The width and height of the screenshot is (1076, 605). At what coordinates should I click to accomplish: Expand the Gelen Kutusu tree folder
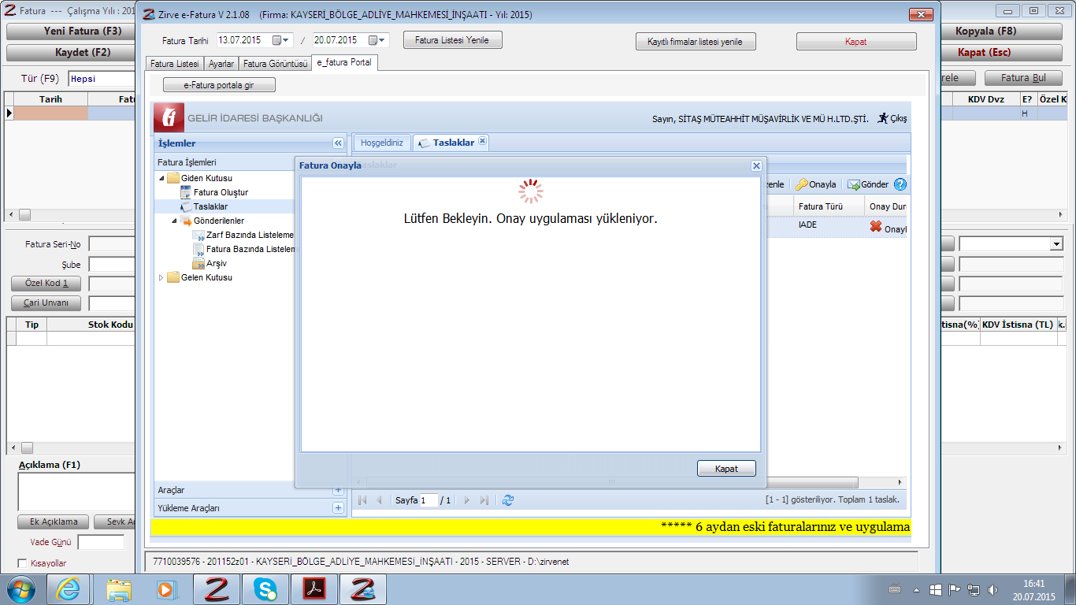pyautogui.click(x=162, y=277)
